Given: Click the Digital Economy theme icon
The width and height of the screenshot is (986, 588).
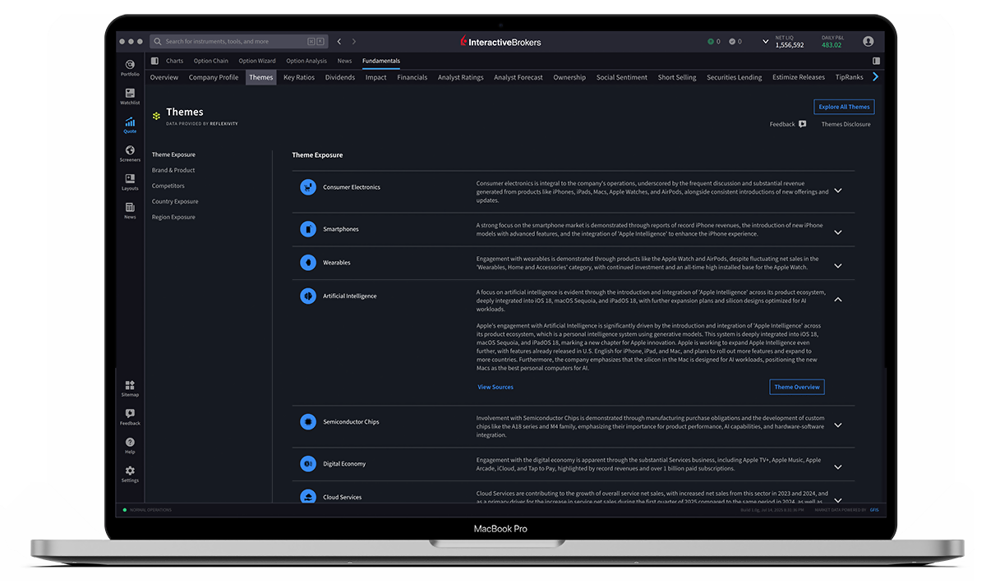Looking at the screenshot, I should (x=308, y=464).
